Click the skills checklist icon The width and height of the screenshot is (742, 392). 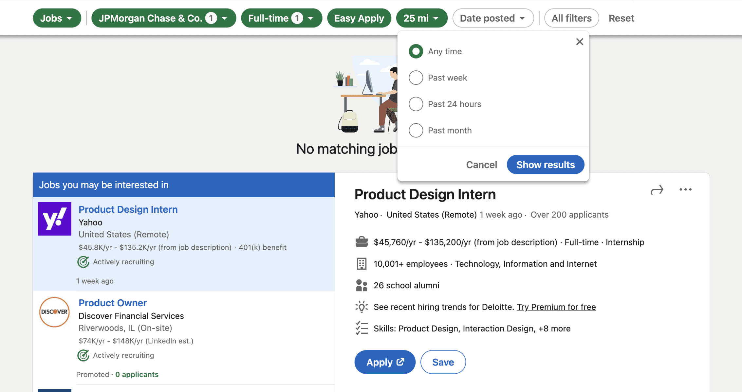pos(362,328)
